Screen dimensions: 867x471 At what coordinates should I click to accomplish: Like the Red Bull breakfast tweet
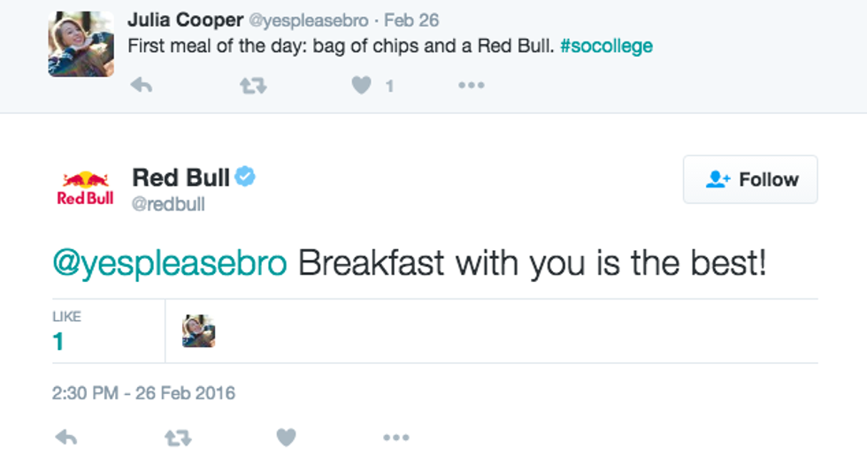pos(286,437)
